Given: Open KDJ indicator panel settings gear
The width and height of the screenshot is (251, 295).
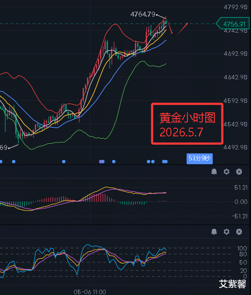Looking at the screenshot, I should [226, 231].
